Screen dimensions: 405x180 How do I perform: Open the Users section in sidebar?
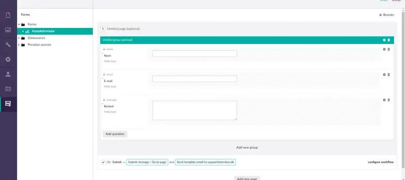[8, 74]
